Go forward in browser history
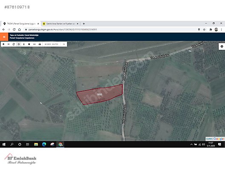Image resolution: width=225 pixels, height=169 pixels. (x=9, y=29)
